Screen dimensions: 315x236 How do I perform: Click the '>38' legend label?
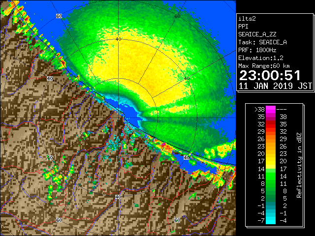259,110
